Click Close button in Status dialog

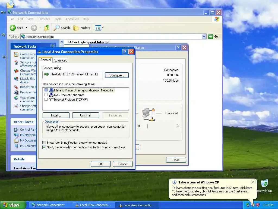pos(176,160)
